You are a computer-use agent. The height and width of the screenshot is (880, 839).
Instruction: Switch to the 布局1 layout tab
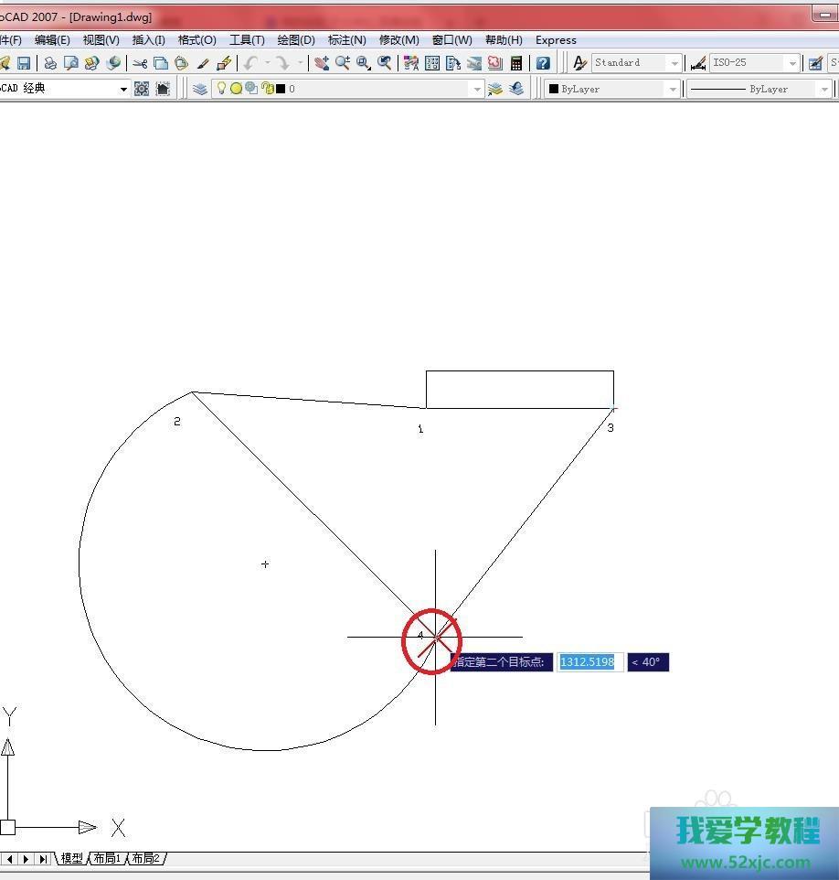tap(107, 858)
